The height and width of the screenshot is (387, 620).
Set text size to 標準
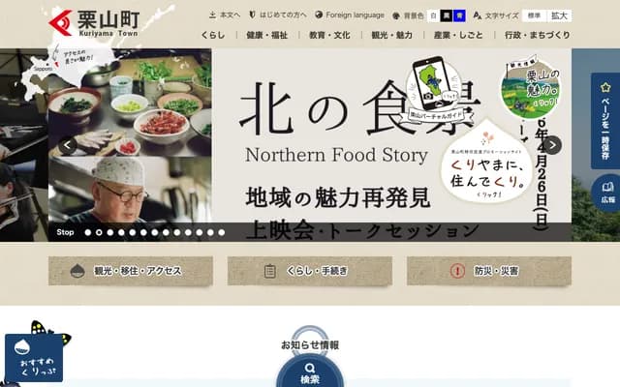[x=534, y=15]
